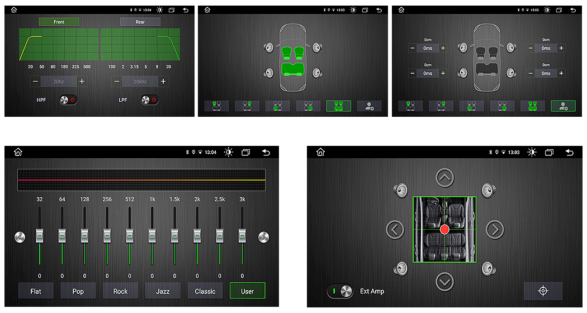Image resolution: width=587 pixels, height=313 pixels.
Task: Go back from the equalizer screen
Action: click(266, 152)
